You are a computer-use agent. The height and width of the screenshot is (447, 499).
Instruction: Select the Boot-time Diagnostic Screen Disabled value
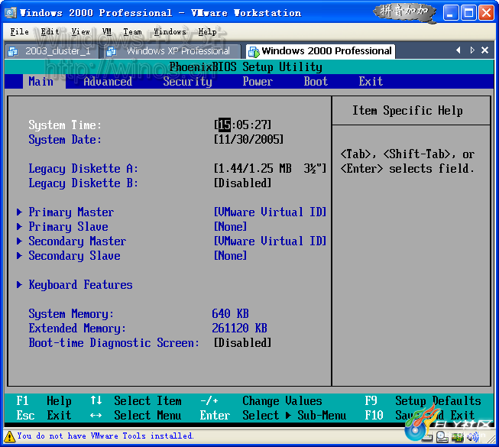click(242, 342)
